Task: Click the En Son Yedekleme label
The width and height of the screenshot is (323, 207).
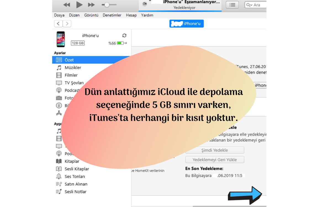Action: [204, 168]
